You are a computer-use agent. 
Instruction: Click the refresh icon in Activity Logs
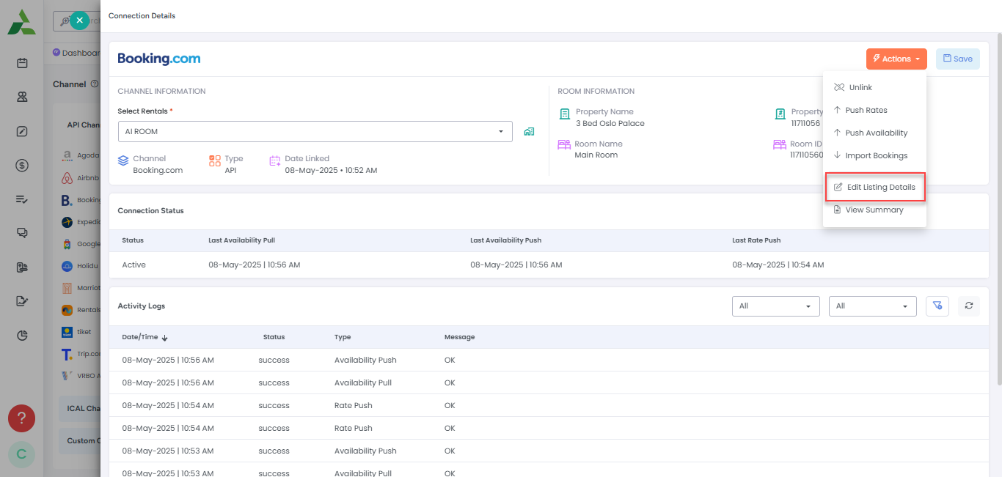tap(969, 306)
